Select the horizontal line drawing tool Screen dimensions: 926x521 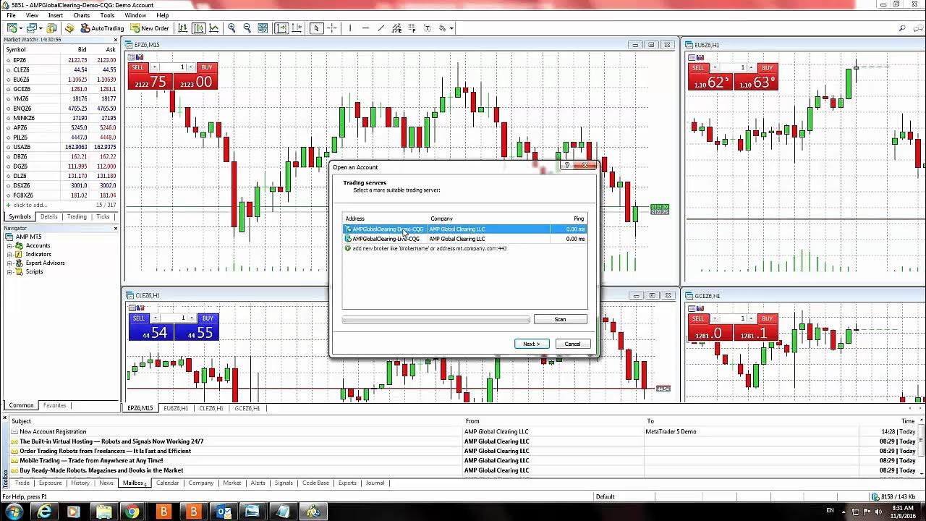365,28
